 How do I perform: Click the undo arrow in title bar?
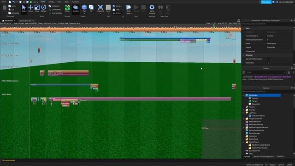(x=13, y=2)
